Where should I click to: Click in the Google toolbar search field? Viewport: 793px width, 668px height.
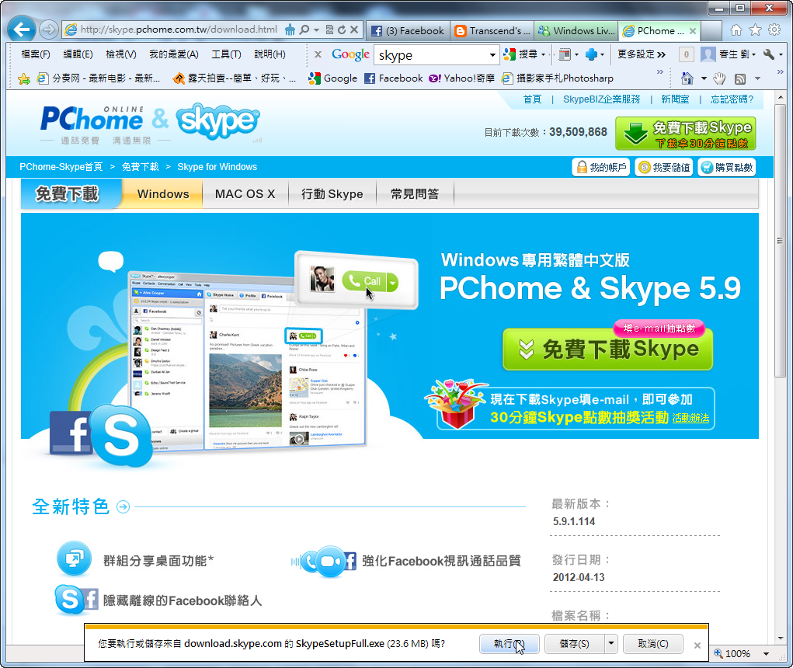click(431, 54)
